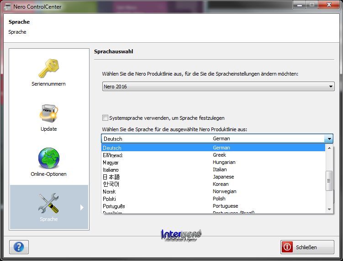
Task: Click the blue help question mark icon
Action: 19,247
